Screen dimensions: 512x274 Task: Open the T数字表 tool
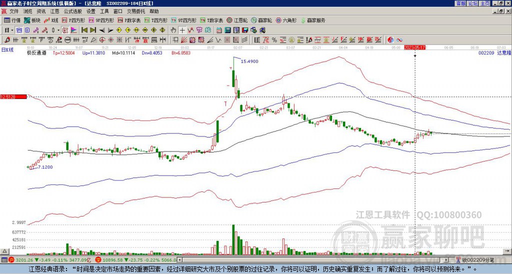tap(212, 20)
